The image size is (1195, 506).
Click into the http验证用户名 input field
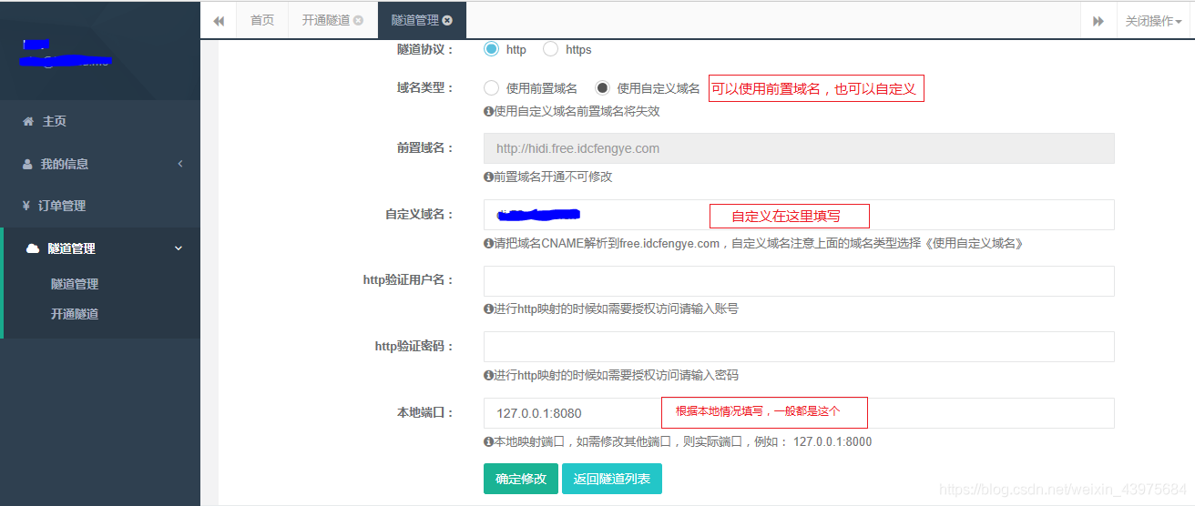[x=799, y=281]
